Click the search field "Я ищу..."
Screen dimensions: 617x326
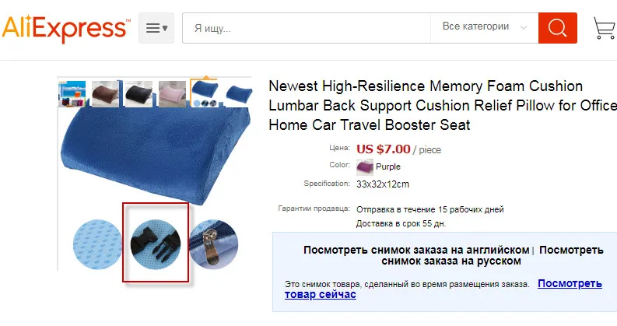[x=307, y=28]
